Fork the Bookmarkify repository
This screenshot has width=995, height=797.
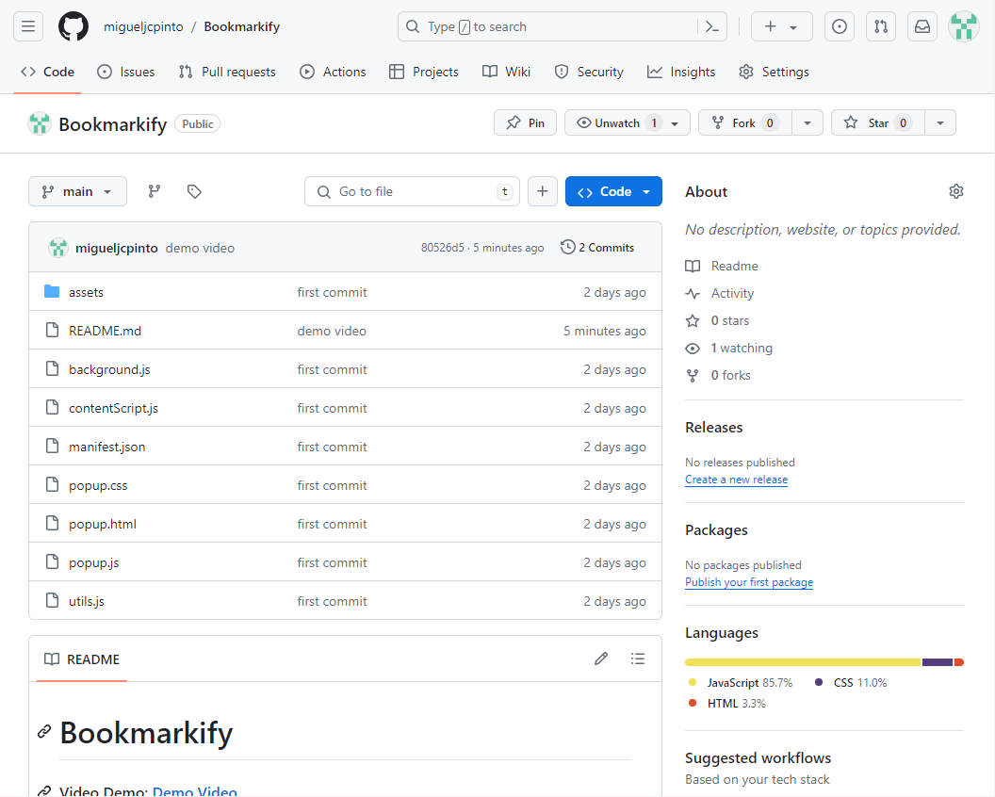pyautogui.click(x=745, y=123)
